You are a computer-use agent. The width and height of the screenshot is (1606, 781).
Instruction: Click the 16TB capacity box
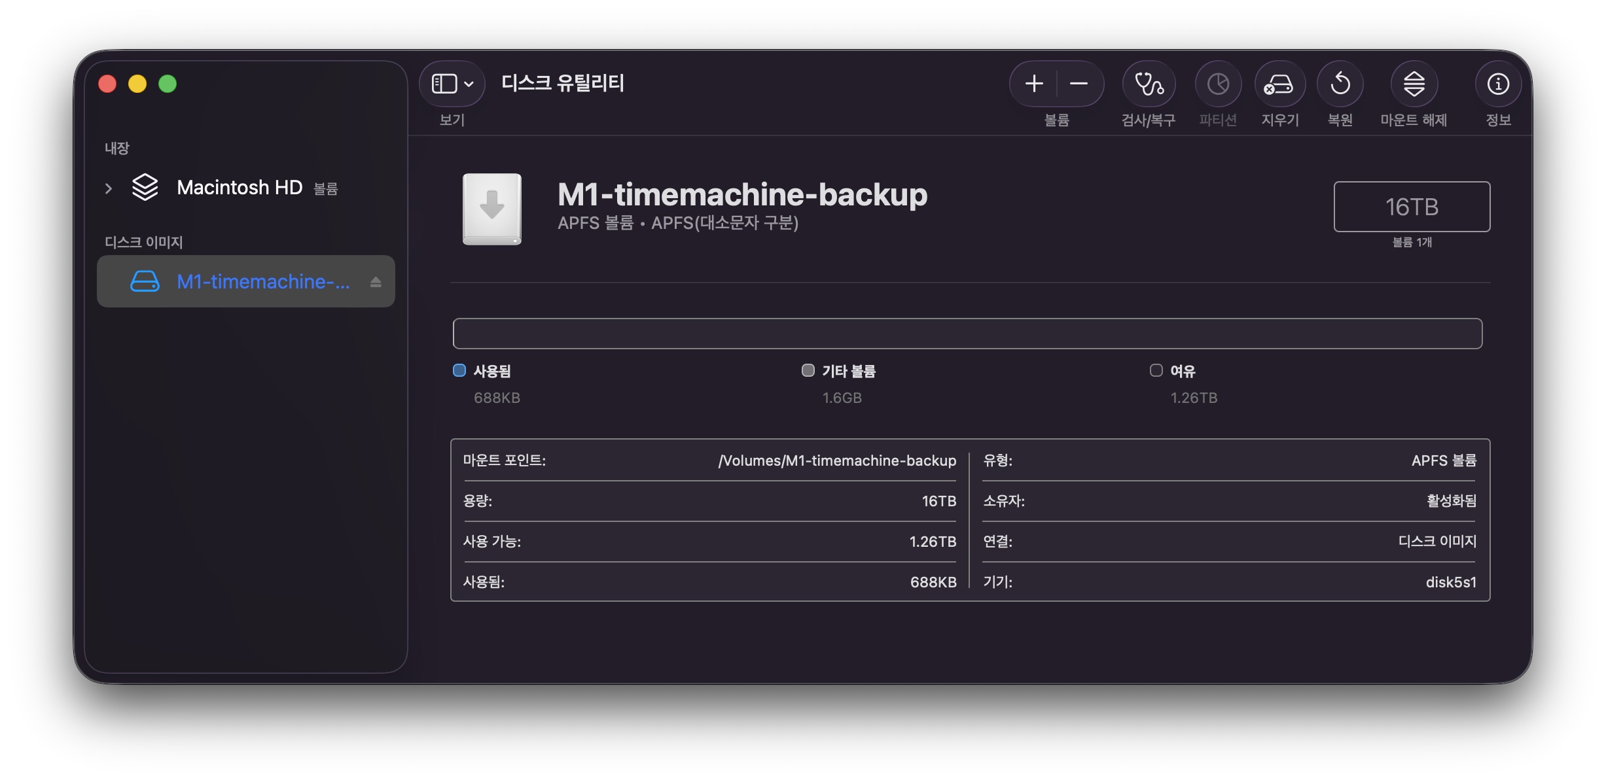coord(1412,207)
